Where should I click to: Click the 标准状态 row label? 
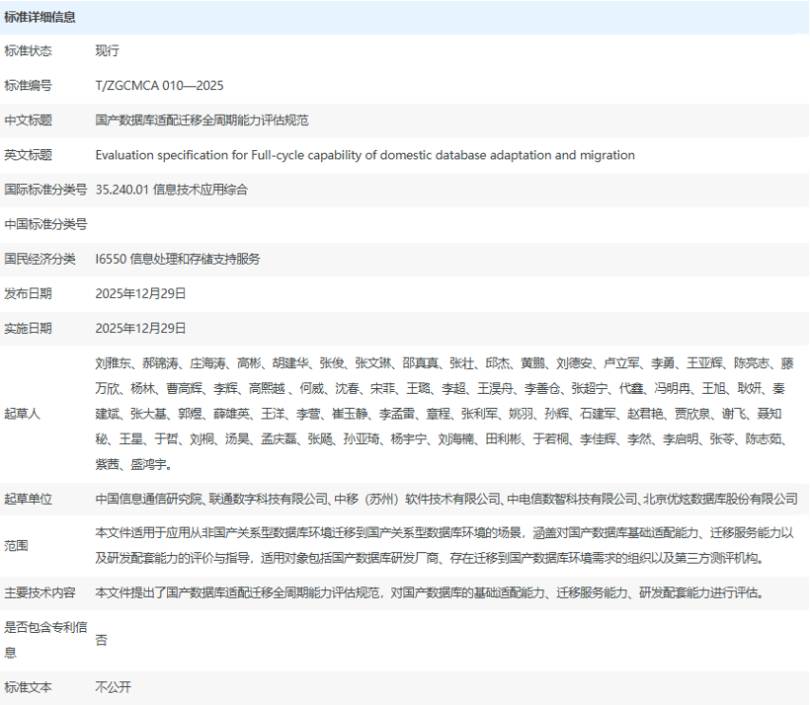point(29,51)
